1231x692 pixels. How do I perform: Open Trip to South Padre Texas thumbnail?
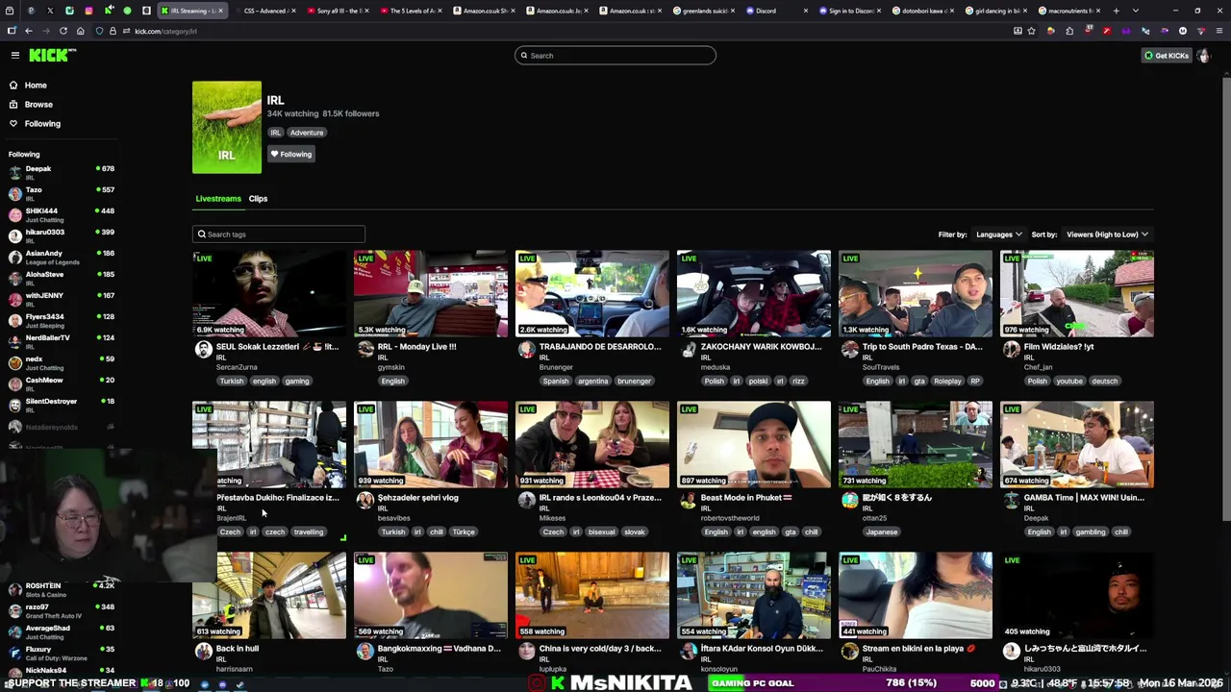916,294
